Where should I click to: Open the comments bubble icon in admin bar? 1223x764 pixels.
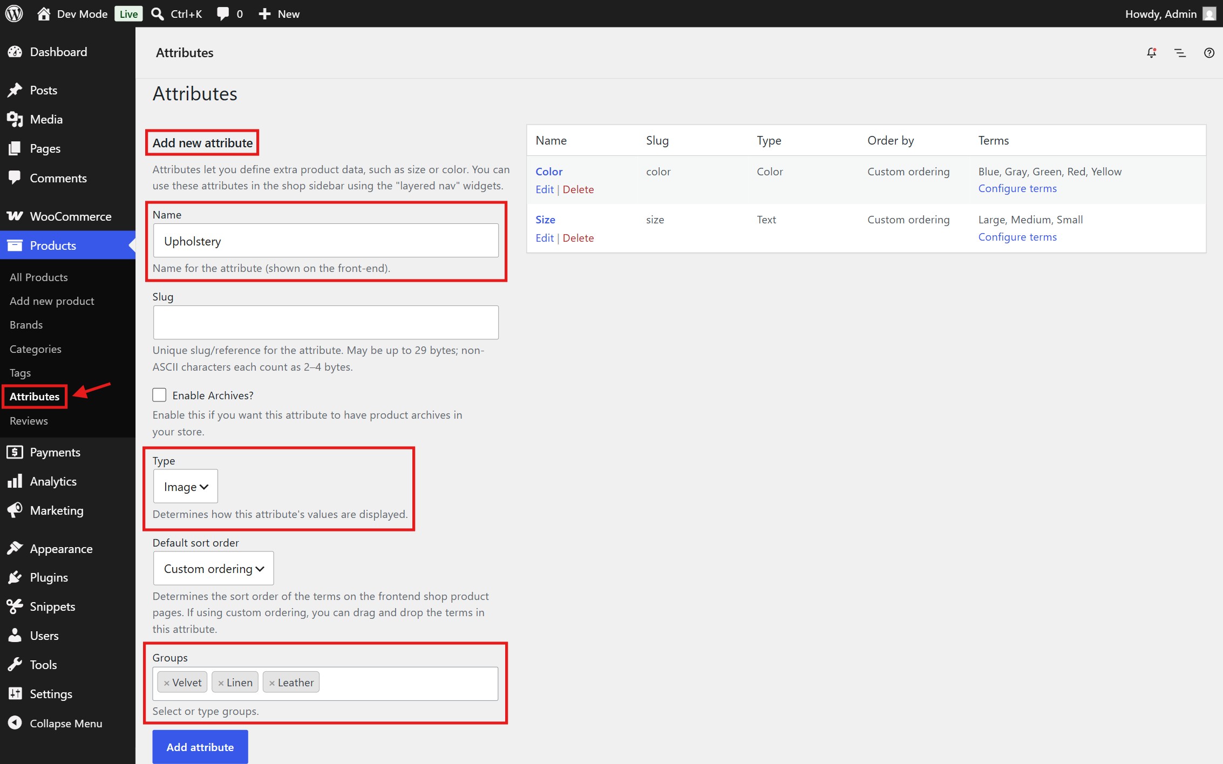pos(222,13)
